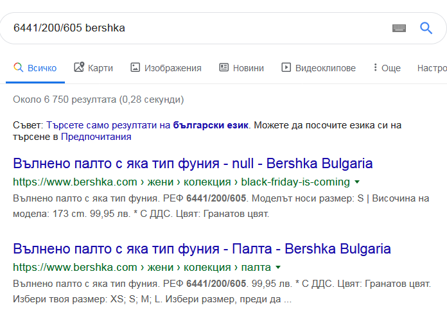The height and width of the screenshot is (310, 447).
Task: Switch to the Изображения tab
Action: tap(172, 68)
